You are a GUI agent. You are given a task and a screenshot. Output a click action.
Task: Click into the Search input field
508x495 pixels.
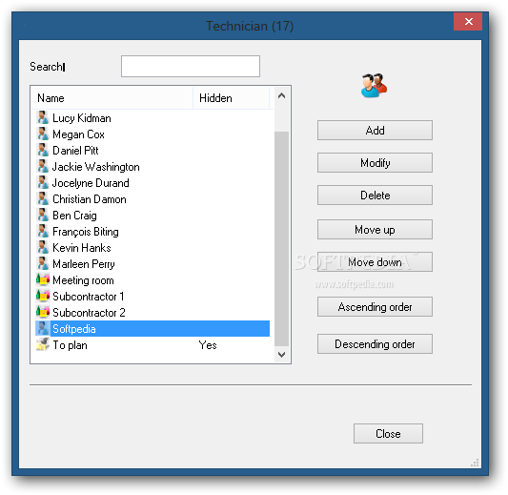[x=191, y=67]
